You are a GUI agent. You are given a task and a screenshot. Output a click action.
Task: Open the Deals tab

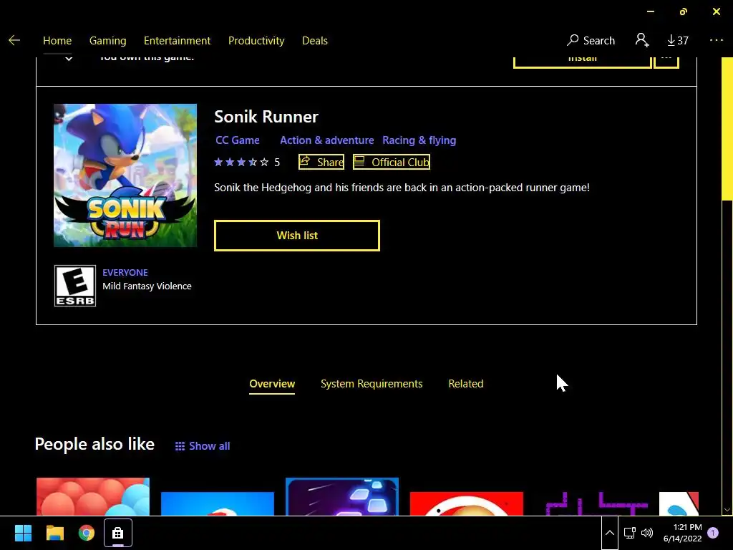pos(315,41)
